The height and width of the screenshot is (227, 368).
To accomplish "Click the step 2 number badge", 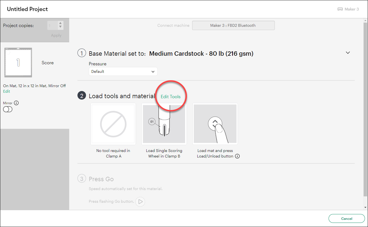I will pos(82,96).
